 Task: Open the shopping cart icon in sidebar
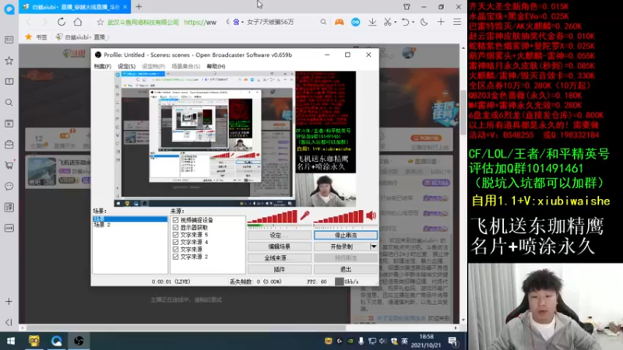[x=9, y=165]
